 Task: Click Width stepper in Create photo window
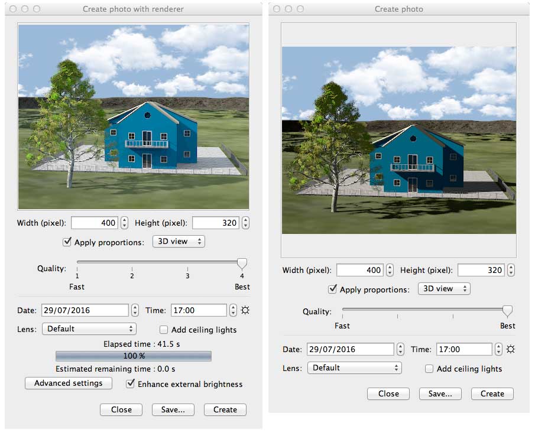point(390,270)
